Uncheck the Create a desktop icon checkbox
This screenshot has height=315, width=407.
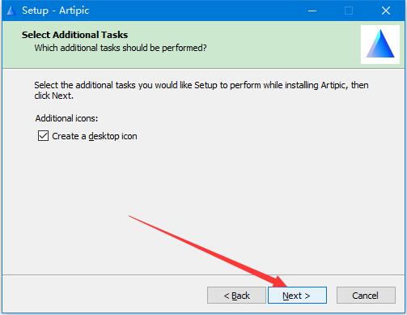tap(43, 136)
